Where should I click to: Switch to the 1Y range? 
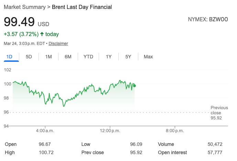[x=109, y=57]
